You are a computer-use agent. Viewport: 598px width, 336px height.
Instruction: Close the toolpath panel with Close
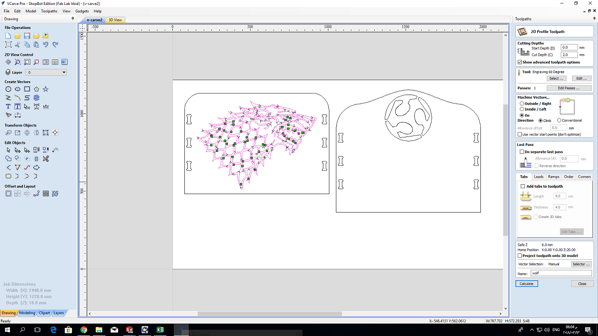coord(582,284)
